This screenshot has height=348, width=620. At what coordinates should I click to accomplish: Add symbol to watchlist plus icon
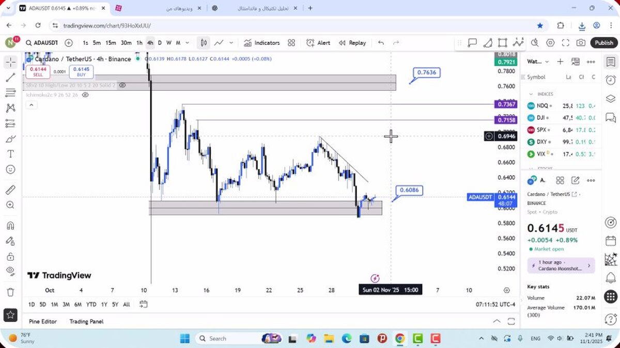(560, 61)
